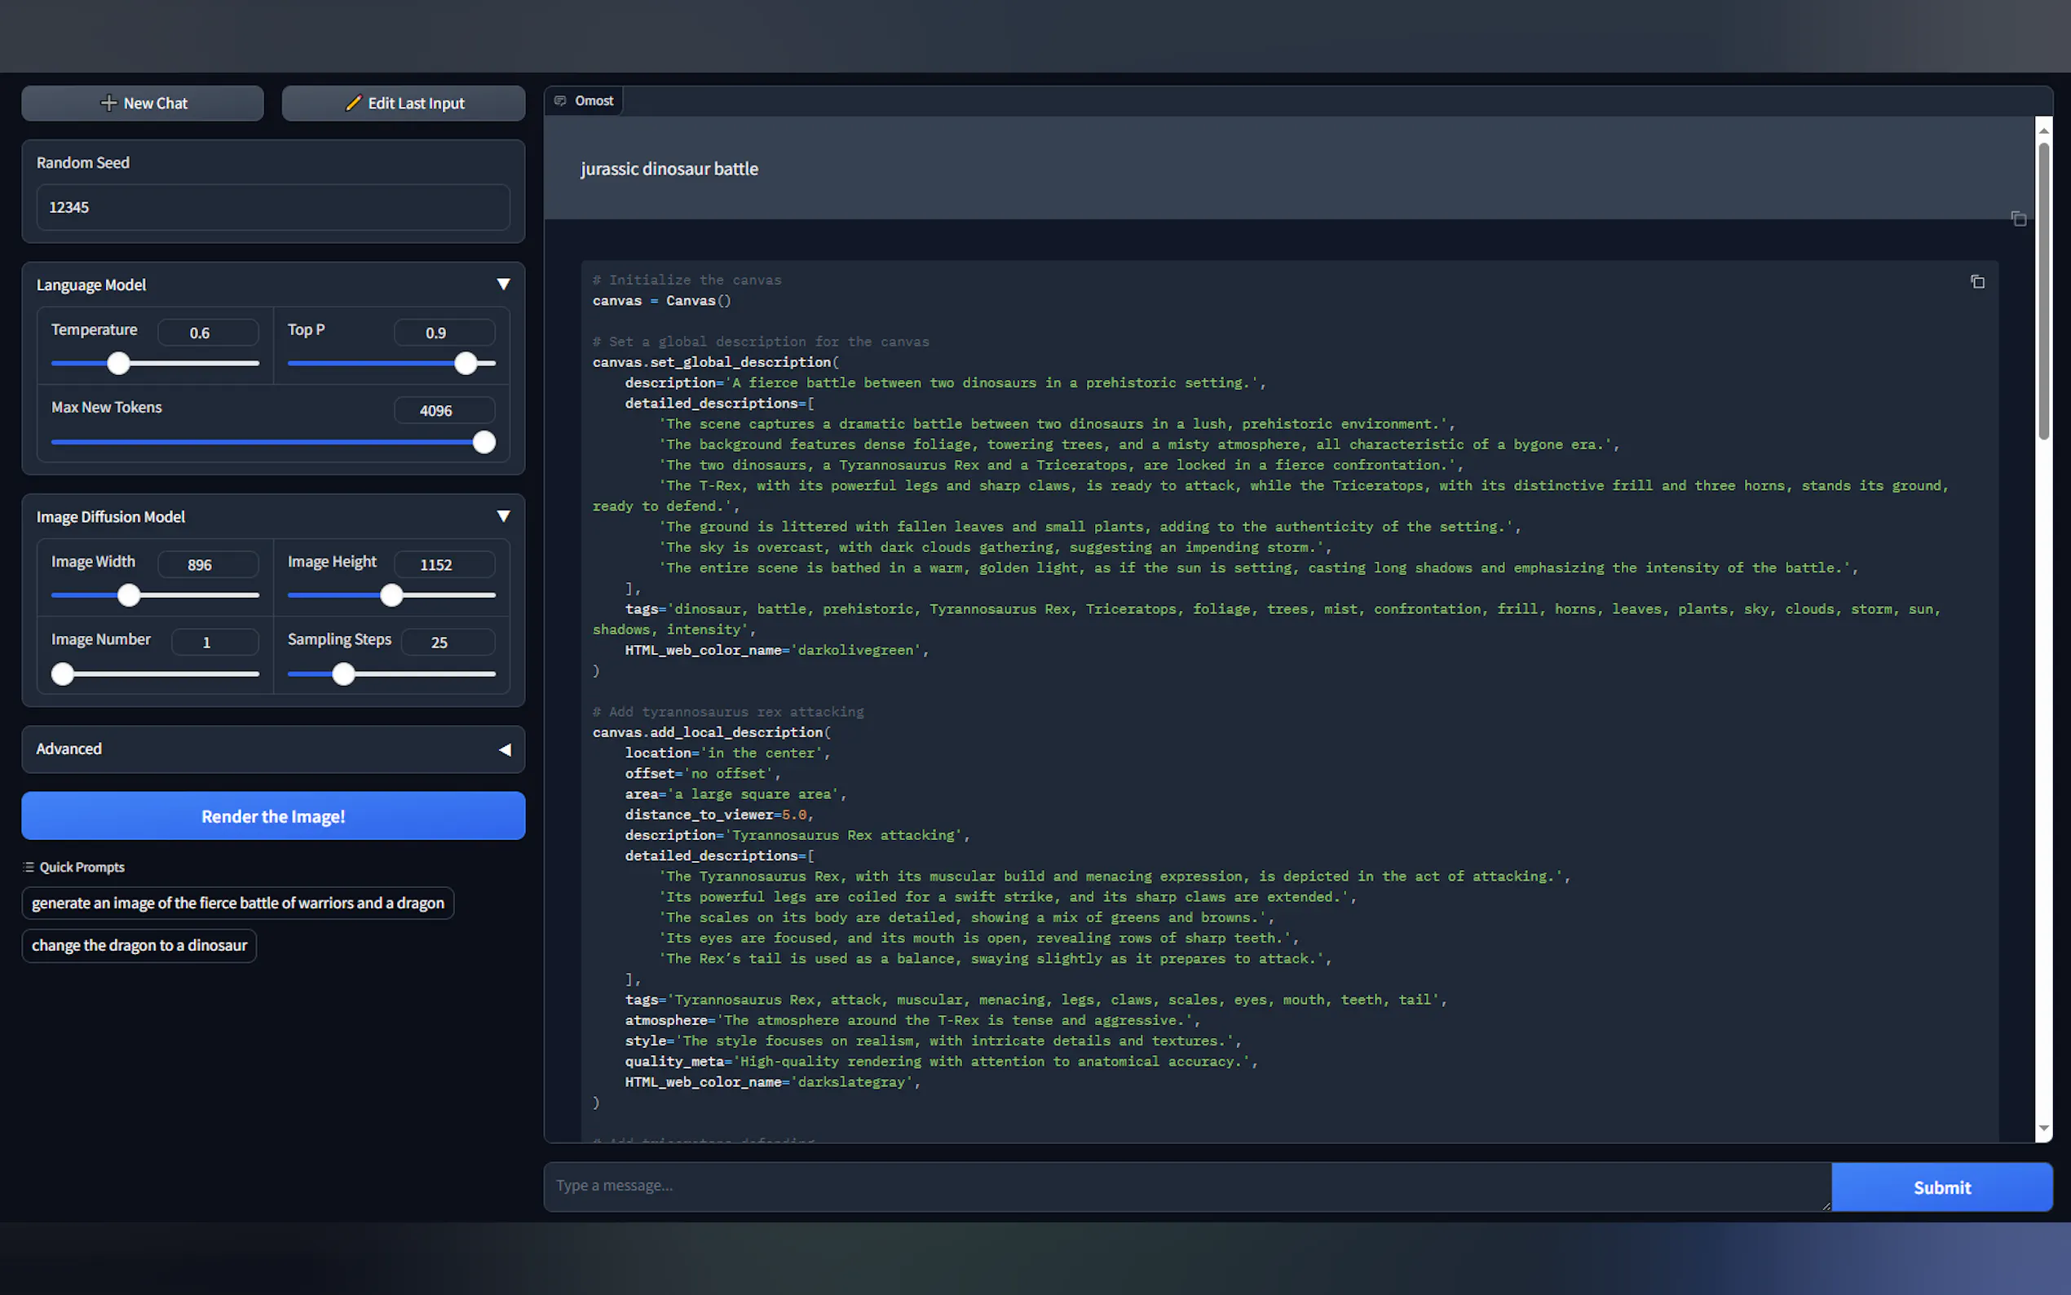The image size is (2071, 1295).
Task: Click the Omost chat bubble icon
Action: pyautogui.click(x=560, y=101)
